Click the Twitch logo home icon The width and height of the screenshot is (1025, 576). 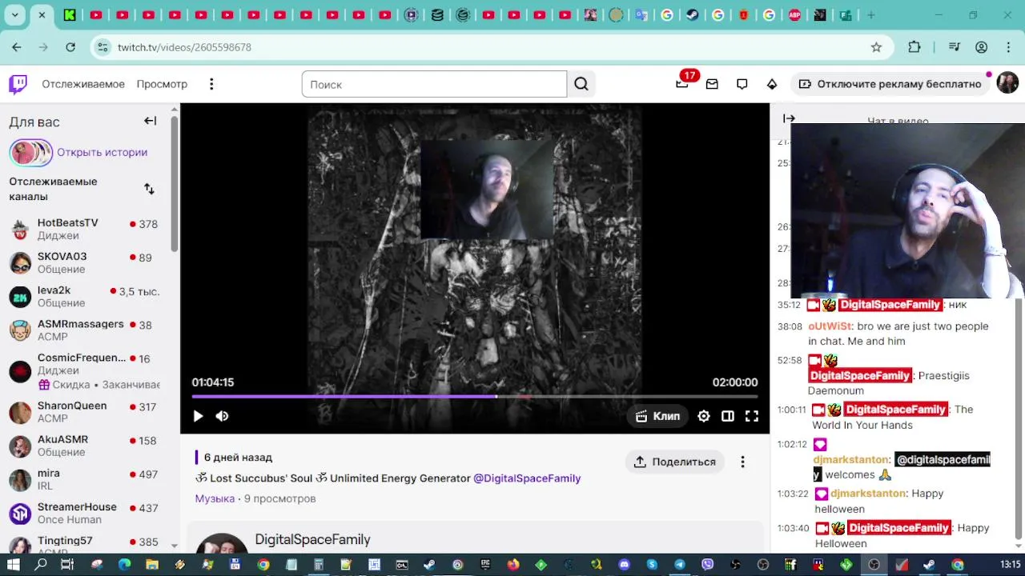point(18,84)
